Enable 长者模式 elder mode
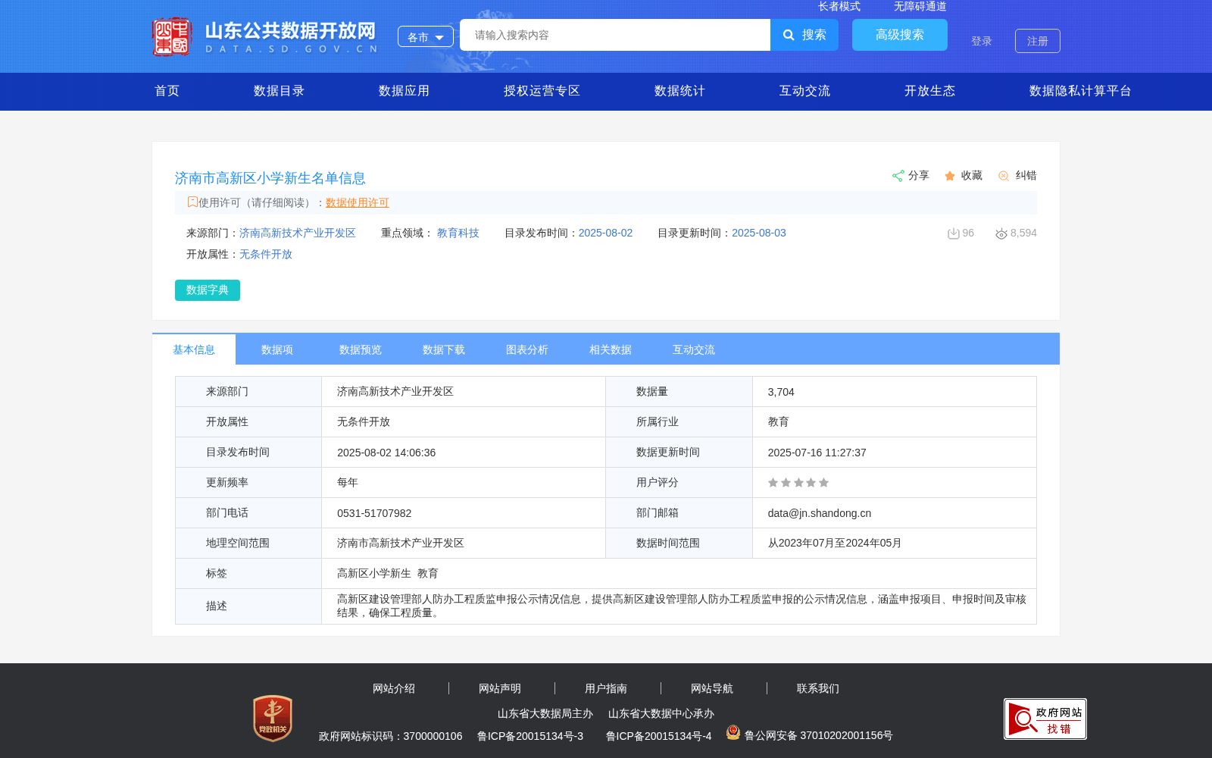Viewport: 1212px width, 758px height. pyautogui.click(x=839, y=6)
